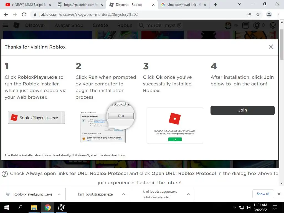Click Show all downloads
The image size is (284, 213).
(x=263, y=194)
